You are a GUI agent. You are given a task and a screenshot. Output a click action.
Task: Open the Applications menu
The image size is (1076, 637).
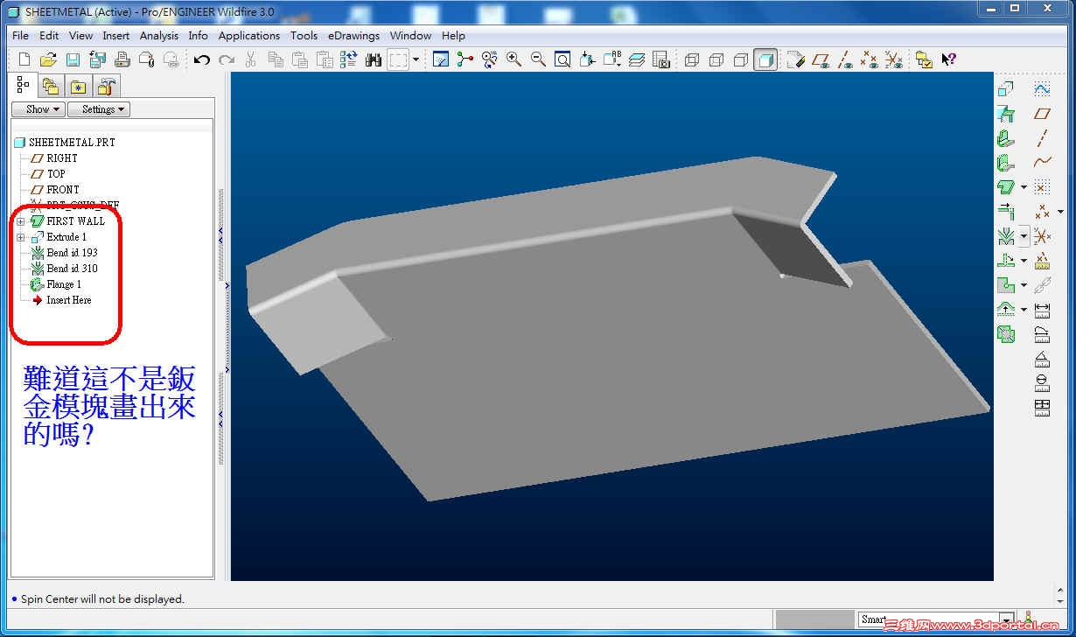point(249,36)
